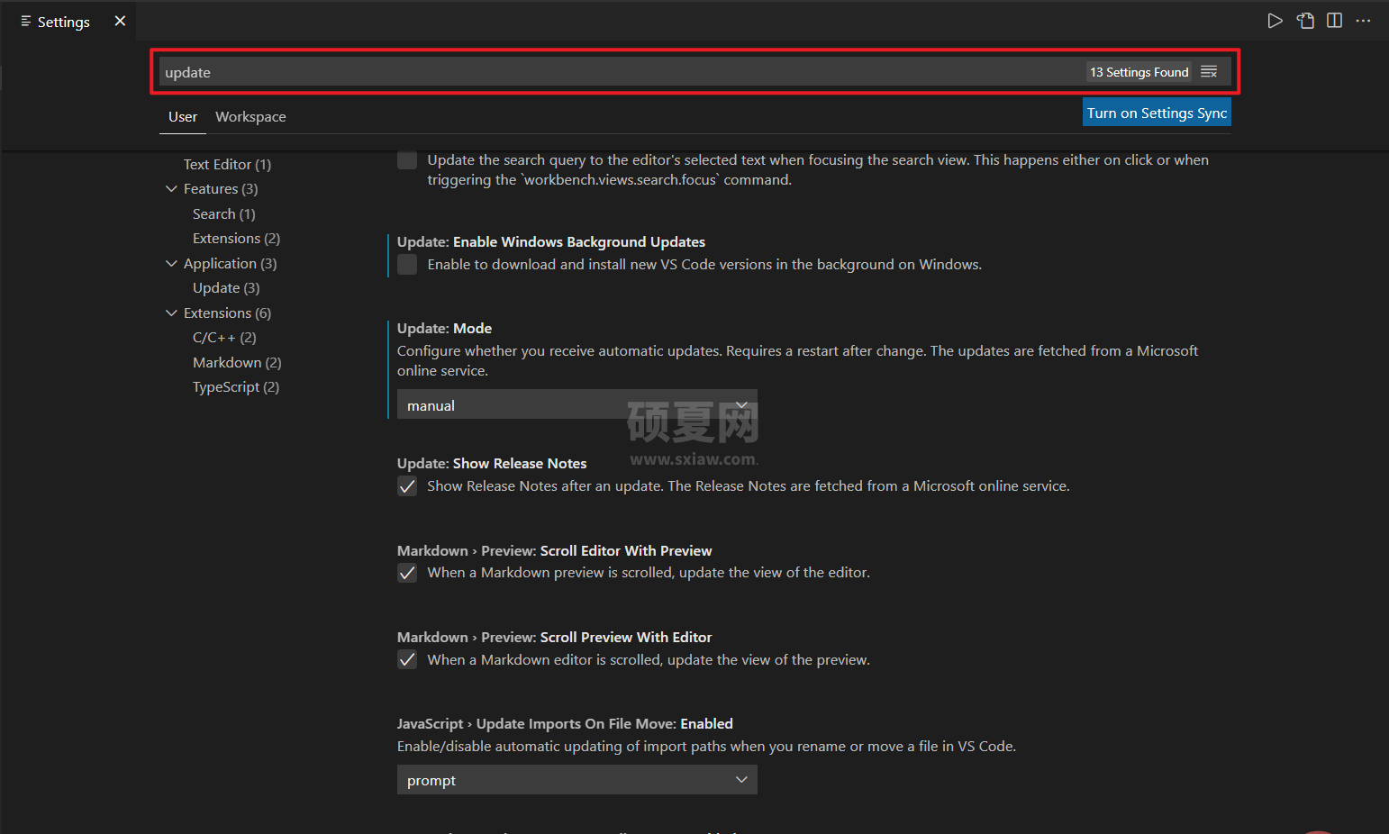The height and width of the screenshot is (834, 1389).
Task: Select Extensions (6) in settings tree
Action: [x=227, y=313]
